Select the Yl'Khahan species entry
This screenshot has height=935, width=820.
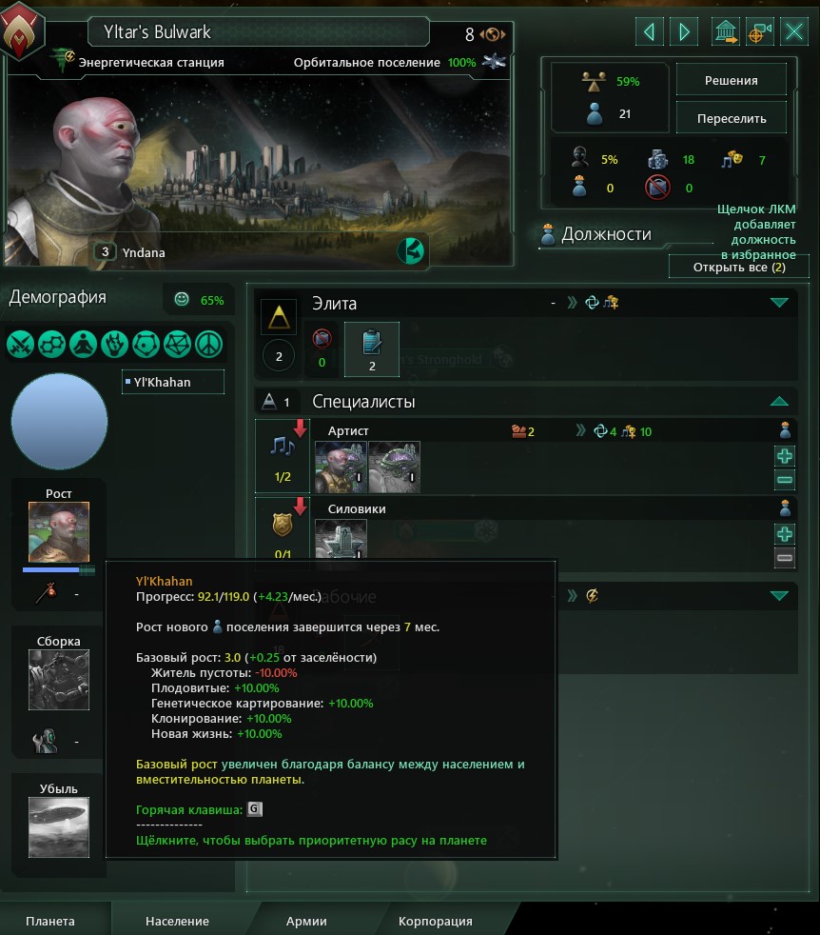click(173, 382)
